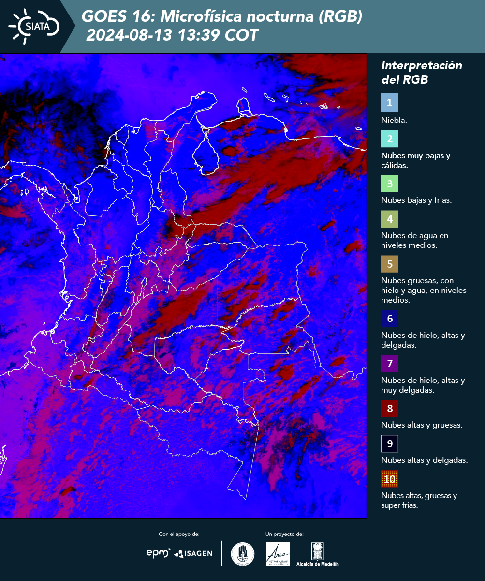Select legend swatch 8, high thick clouds
This screenshot has width=485, height=581.
[389, 409]
